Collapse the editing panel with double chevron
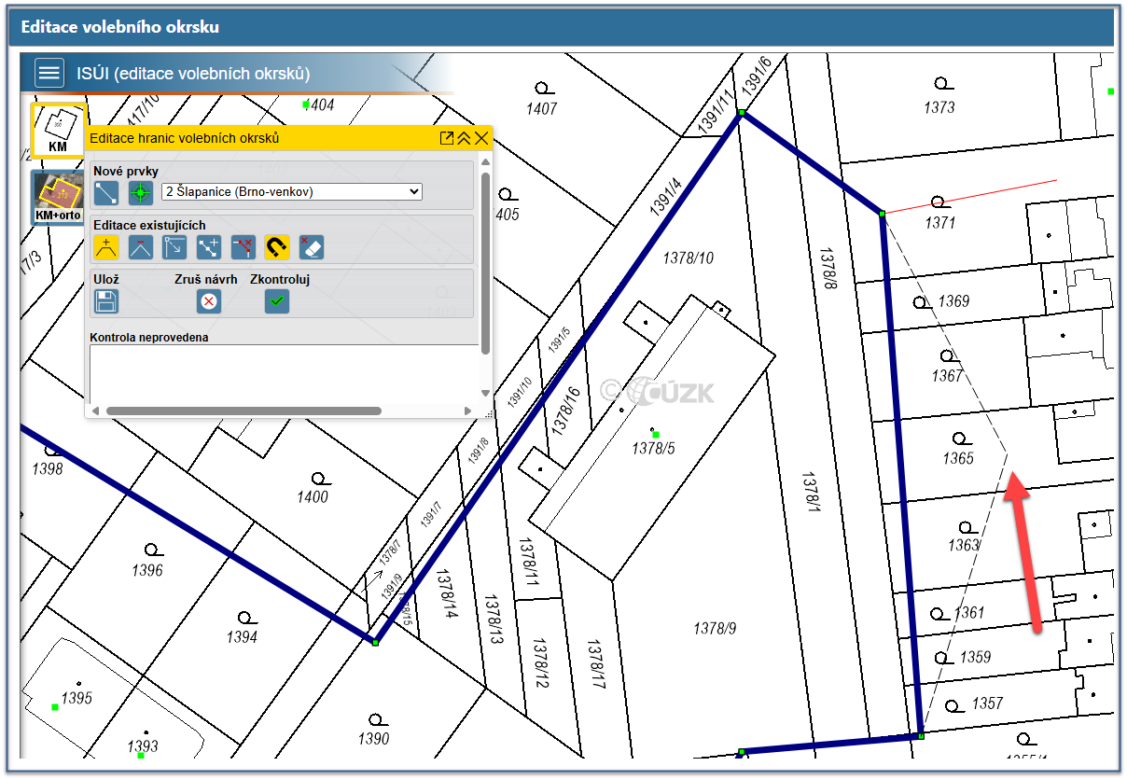 coord(464,138)
